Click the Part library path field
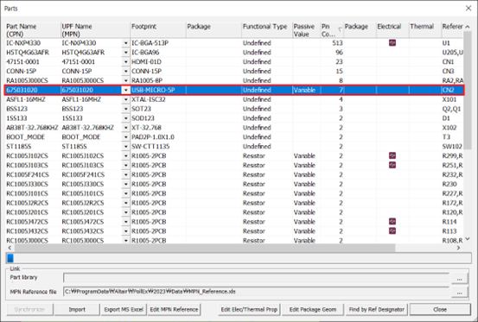 (256, 278)
